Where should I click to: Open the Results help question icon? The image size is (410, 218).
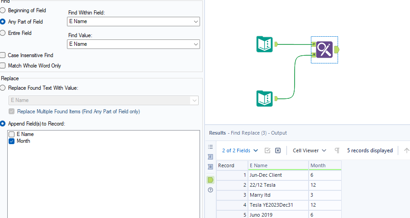point(210,190)
